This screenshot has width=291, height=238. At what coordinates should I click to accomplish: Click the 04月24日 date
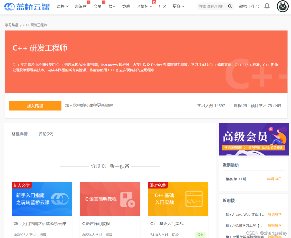tap(274, 179)
